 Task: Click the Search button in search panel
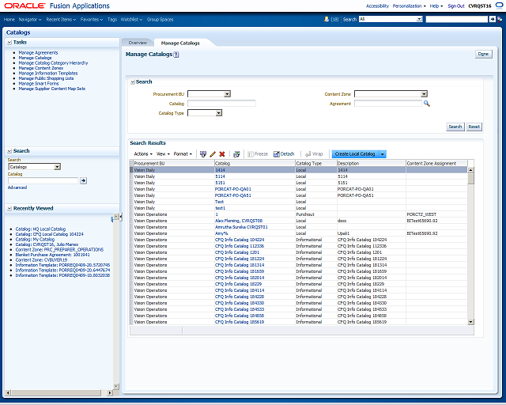click(455, 127)
